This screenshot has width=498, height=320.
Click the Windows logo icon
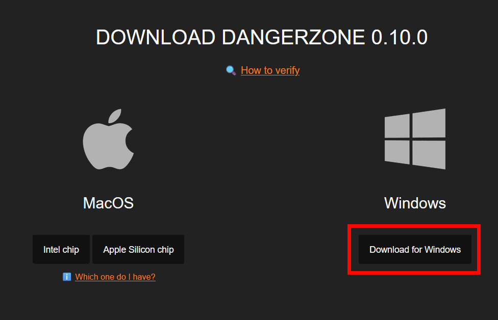(415, 139)
